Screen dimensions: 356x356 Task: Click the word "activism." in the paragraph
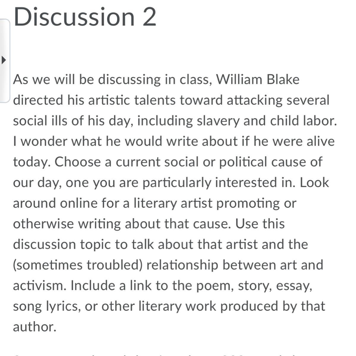[40, 286]
